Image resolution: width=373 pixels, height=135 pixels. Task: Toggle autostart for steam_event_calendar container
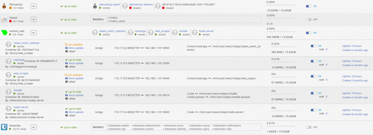point(314,46)
